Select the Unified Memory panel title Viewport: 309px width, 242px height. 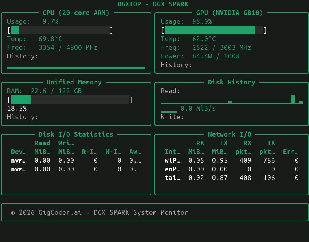pyautogui.click(x=74, y=82)
